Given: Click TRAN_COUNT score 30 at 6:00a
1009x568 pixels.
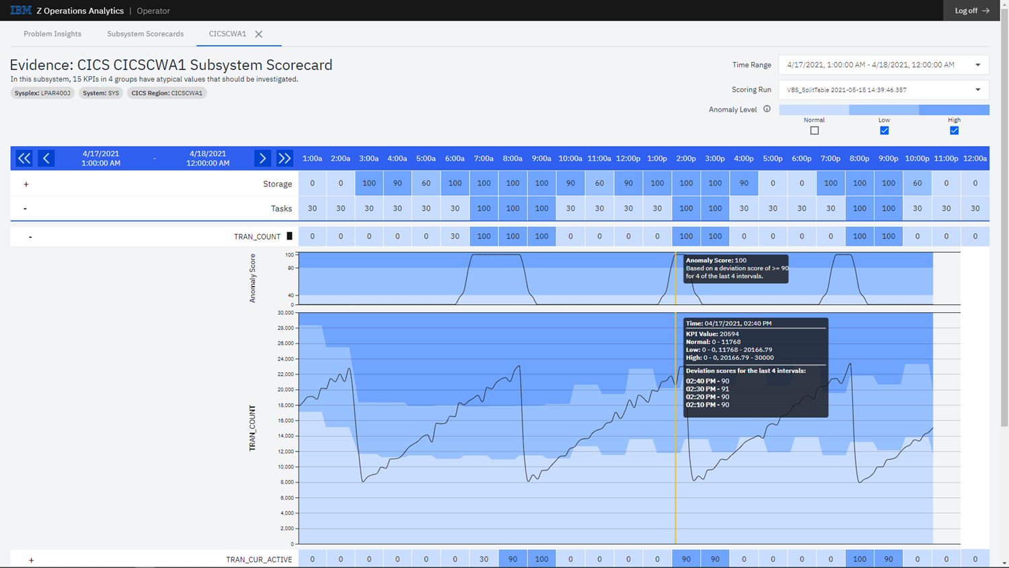Looking at the screenshot, I should tap(455, 236).
